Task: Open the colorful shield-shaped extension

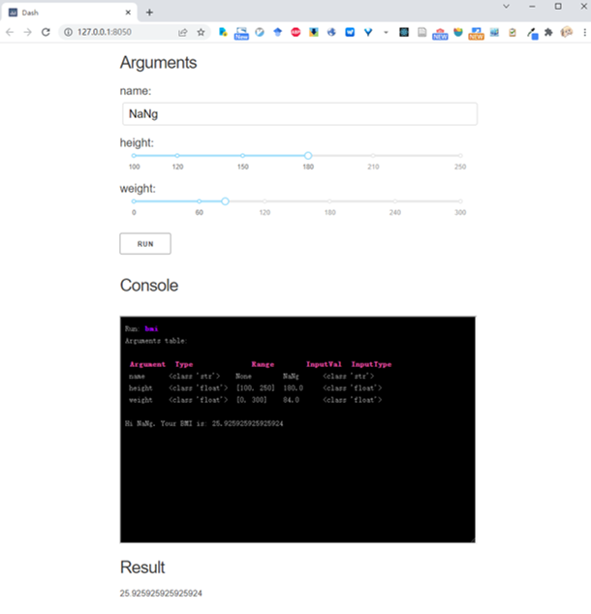Action: (458, 32)
